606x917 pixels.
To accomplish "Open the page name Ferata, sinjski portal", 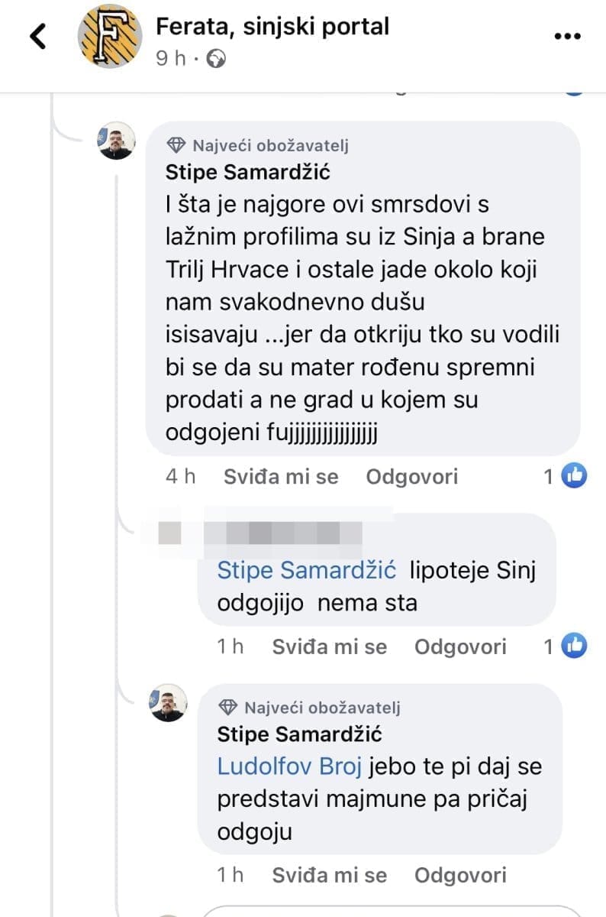I will coord(272,27).
